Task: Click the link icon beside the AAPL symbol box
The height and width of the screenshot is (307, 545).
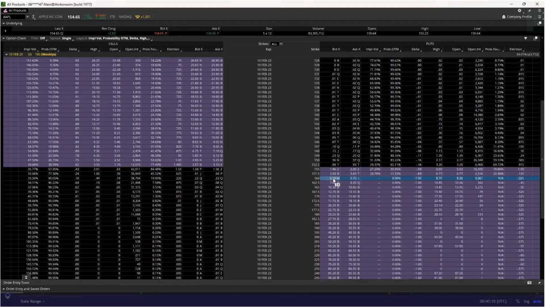Action: pyautogui.click(x=33, y=16)
